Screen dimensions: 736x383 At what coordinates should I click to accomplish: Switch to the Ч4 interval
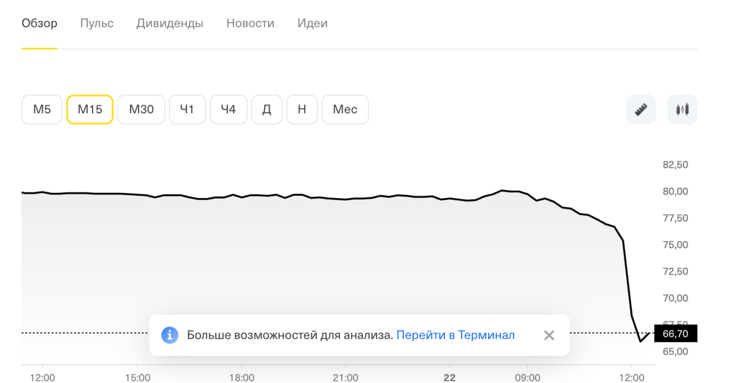click(x=228, y=109)
